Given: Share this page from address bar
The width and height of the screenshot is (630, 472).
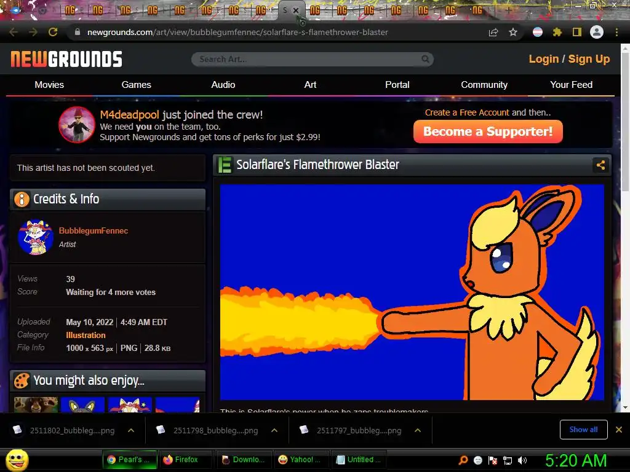Looking at the screenshot, I should [x=493, y=32].
